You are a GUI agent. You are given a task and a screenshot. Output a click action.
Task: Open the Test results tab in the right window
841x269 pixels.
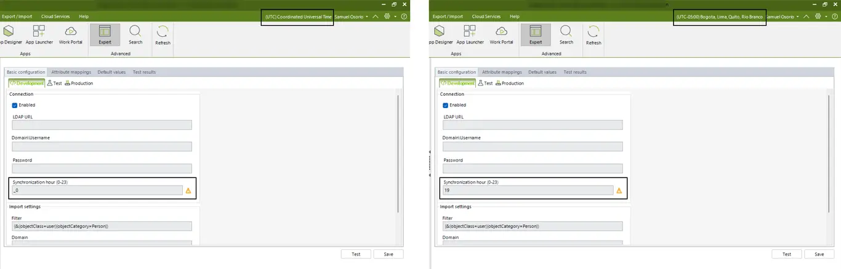pyautogui.click(x=575, y=72)
